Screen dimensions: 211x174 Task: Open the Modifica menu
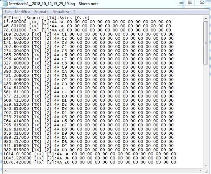coord(22,11)
